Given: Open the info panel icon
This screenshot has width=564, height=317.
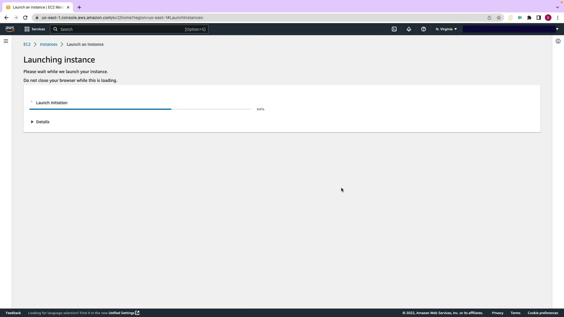Looking at the screenshot, I should pos(558,41).
